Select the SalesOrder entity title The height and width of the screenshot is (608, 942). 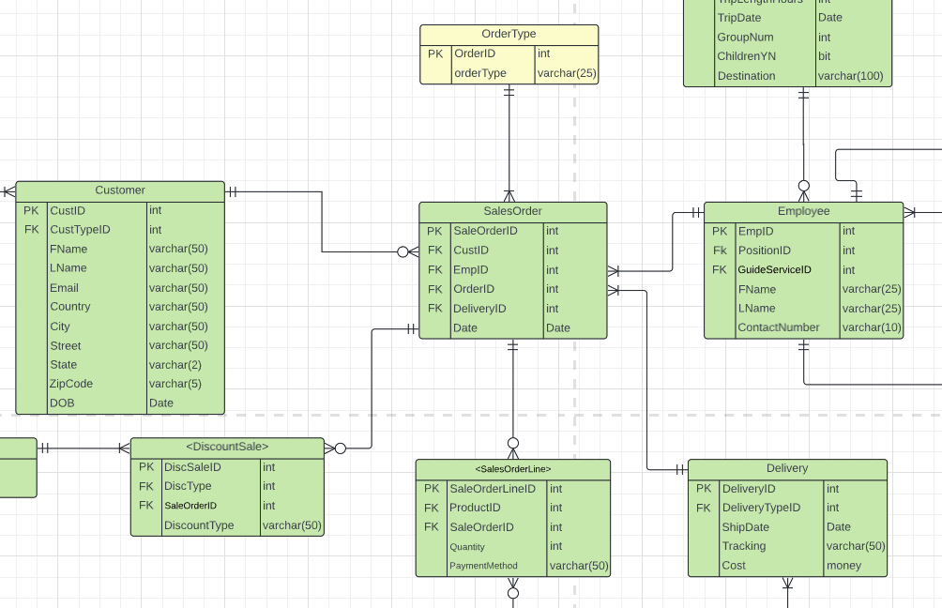[x=512, y=211]
